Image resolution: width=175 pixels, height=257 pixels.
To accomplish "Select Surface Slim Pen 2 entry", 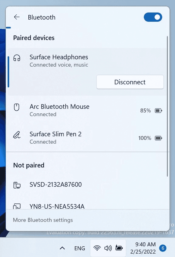I will click(87, 138).
